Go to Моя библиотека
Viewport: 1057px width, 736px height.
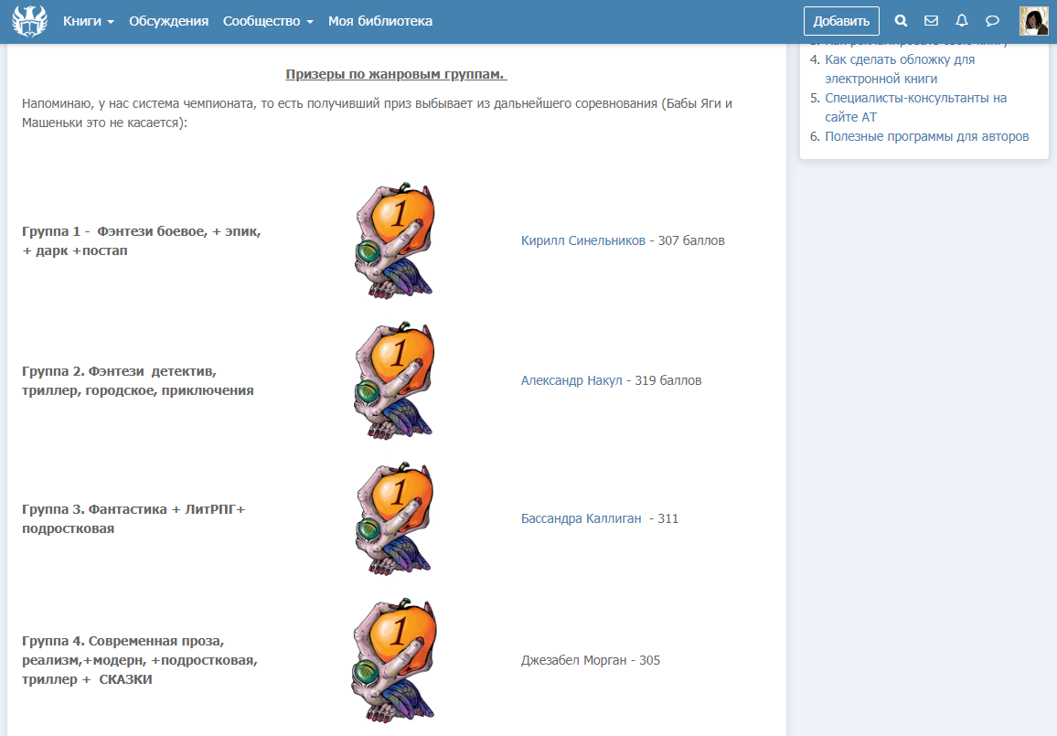pyautogui.click(x=380, y=21)
